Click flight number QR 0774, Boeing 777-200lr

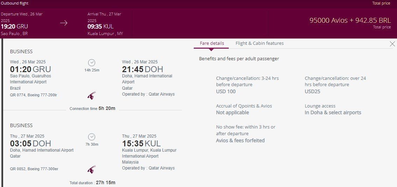click(34, 95)
